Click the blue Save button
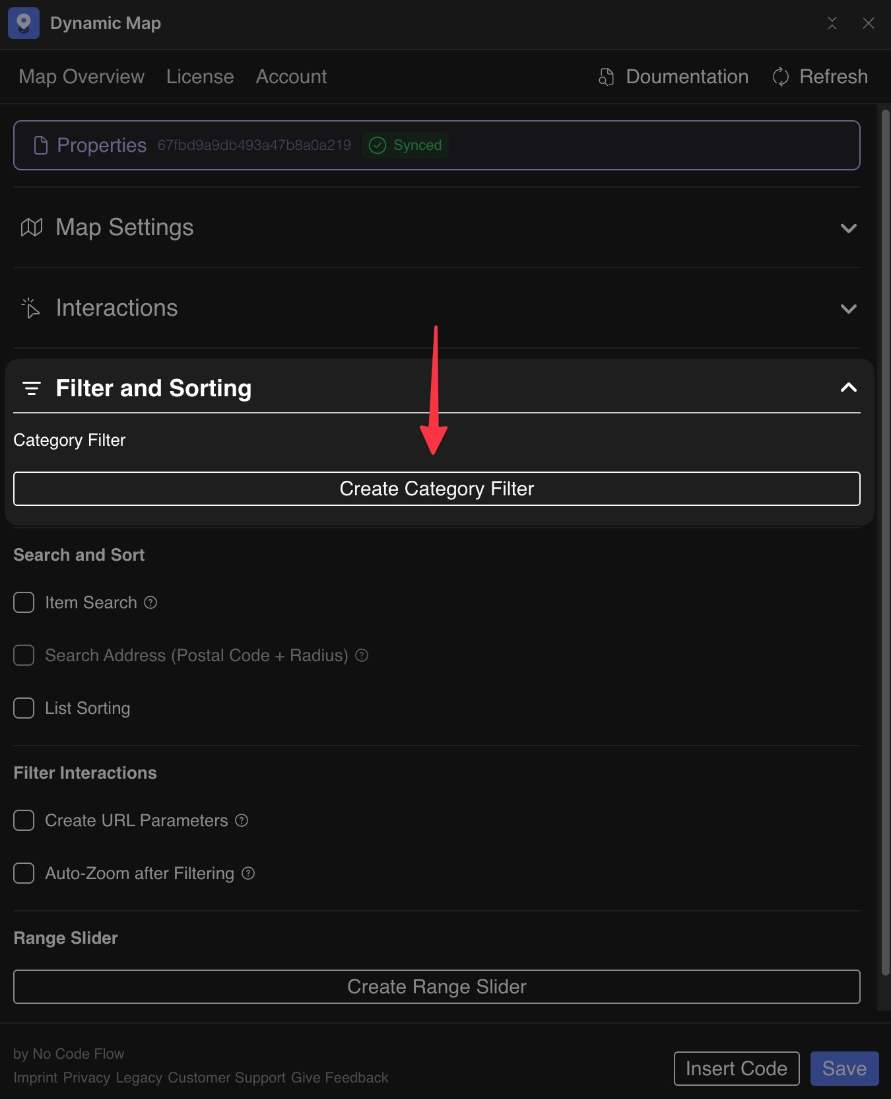 845,1069
